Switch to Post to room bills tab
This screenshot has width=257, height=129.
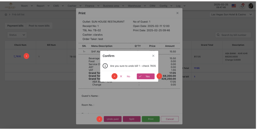(x=39, y=26)
